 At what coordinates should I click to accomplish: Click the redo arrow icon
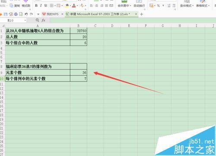pos(31,14)
